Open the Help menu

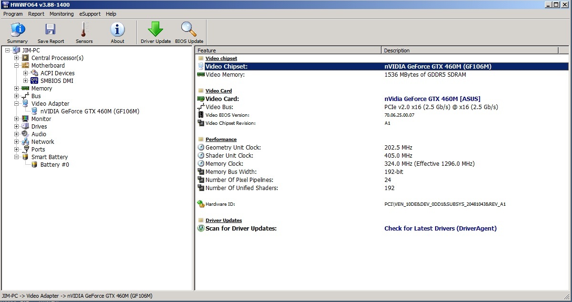pos(111,14)
